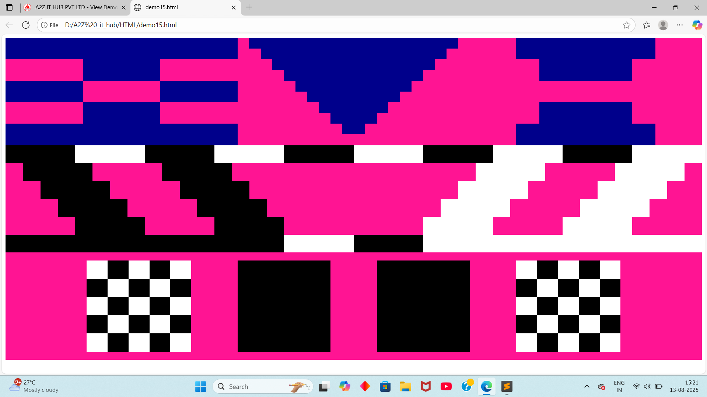Open YouTube from the taskbar
Image resolution: width=707 pixels, height=397 pixels.
(446, 386)
